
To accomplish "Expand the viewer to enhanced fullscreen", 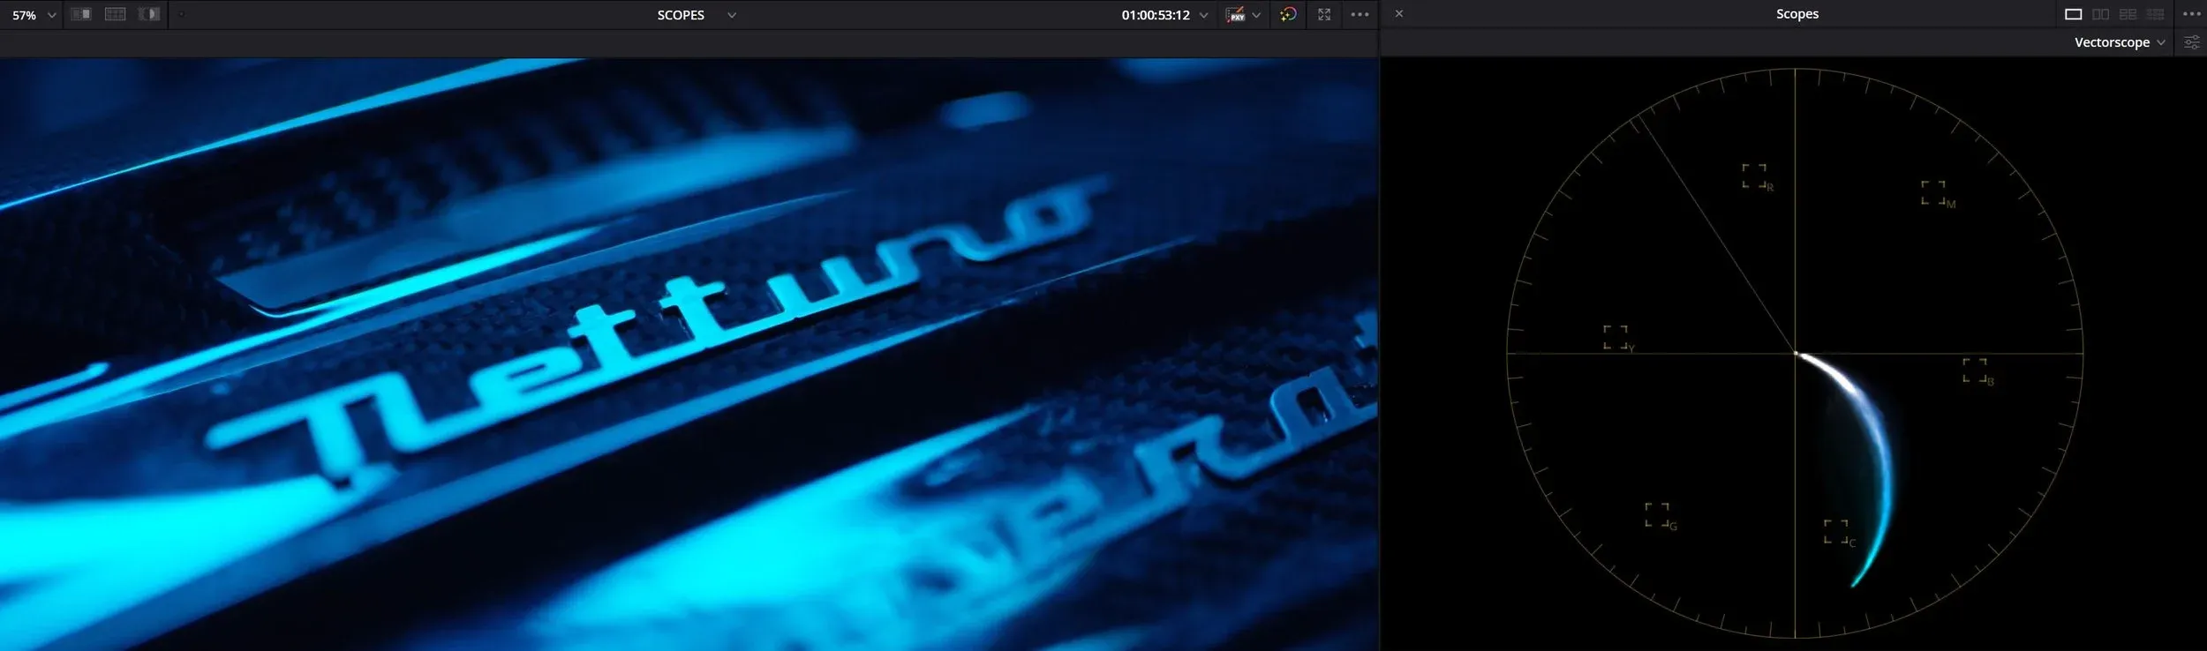I will pos(1324,14).
